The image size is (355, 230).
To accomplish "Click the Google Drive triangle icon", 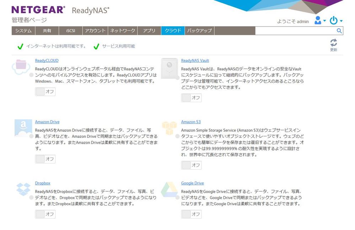I will point(170,189).
